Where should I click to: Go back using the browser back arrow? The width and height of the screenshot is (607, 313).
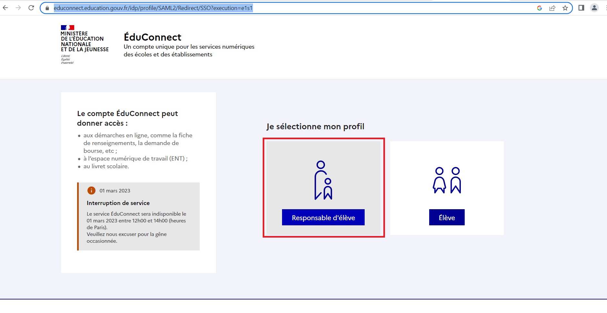(x=5, y=8)
